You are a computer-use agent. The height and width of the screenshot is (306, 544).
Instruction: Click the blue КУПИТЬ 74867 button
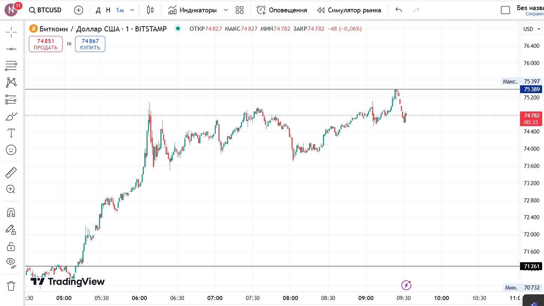pyautogui.click(x=90, y=44)
